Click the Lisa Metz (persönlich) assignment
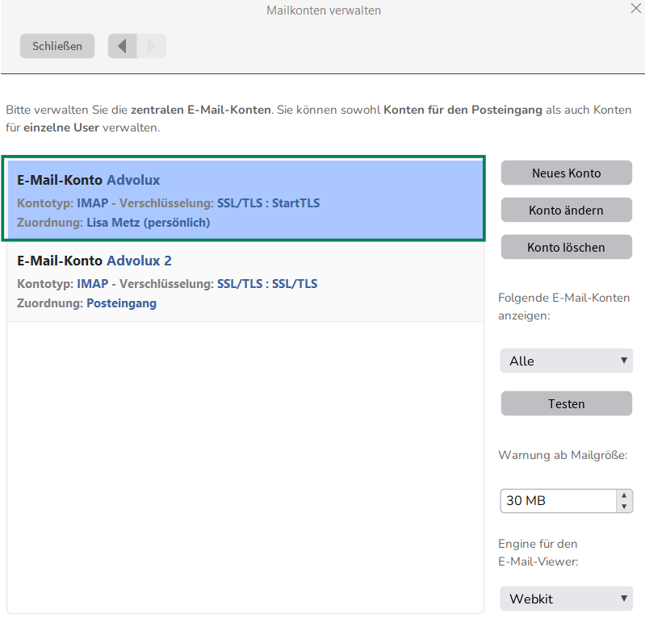The width and height of the screenshot is (645, 622). [x=148, y=223]
